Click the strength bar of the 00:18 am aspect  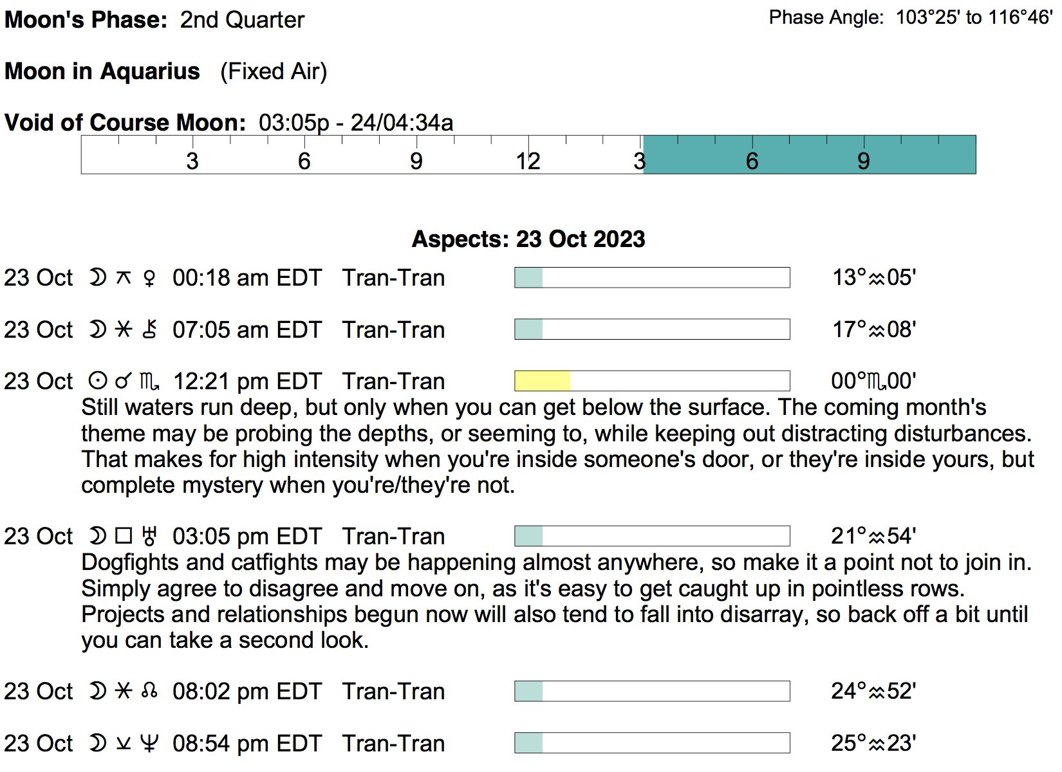pyautogui.click(x=652, y=277)
